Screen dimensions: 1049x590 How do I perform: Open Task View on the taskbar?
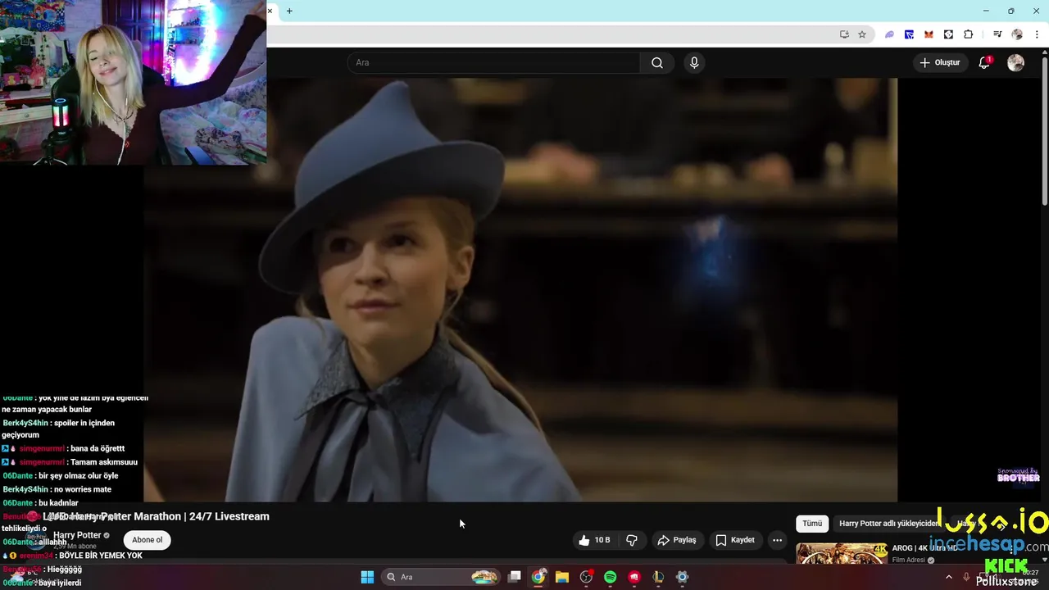point(514,577)
